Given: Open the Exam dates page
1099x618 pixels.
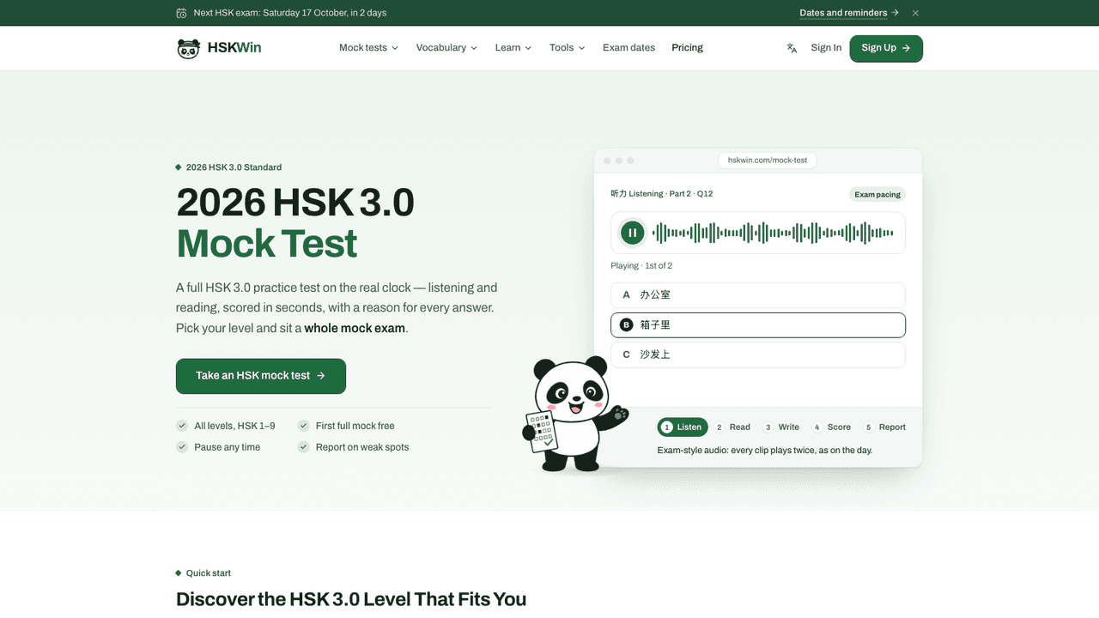Looking at the screenshot, I should pyautogui.click(x=628, y=48).
